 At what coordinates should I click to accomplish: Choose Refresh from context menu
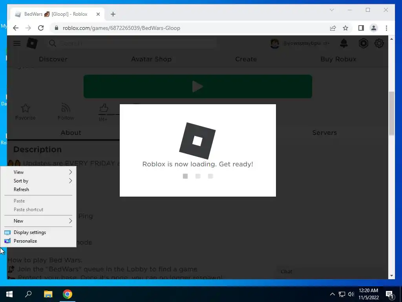coord(38,190)
